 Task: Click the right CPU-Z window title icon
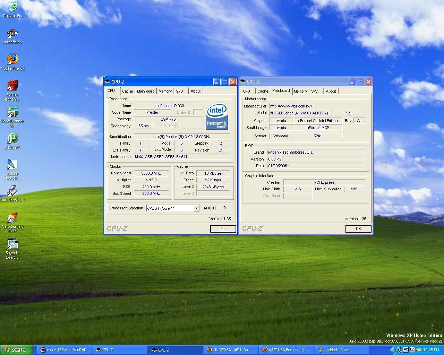tap(243, 82)
